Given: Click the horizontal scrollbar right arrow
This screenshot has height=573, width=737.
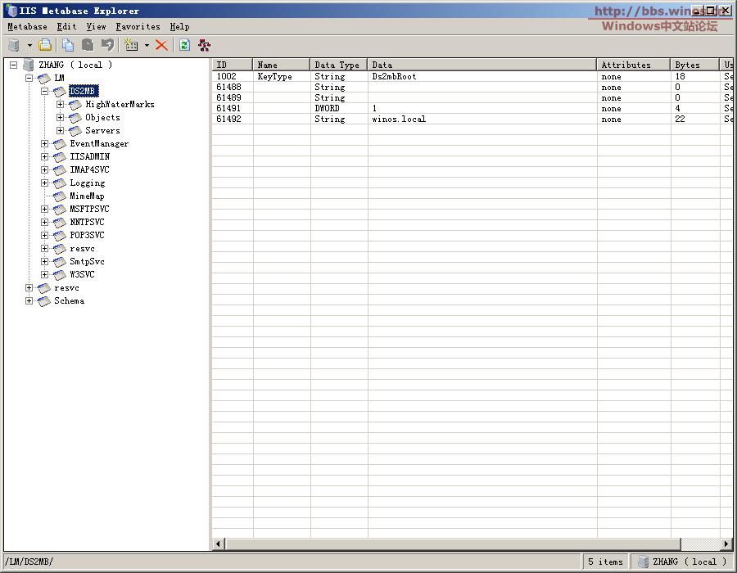Looking at the screenshot, I should [x=726, y=544].
